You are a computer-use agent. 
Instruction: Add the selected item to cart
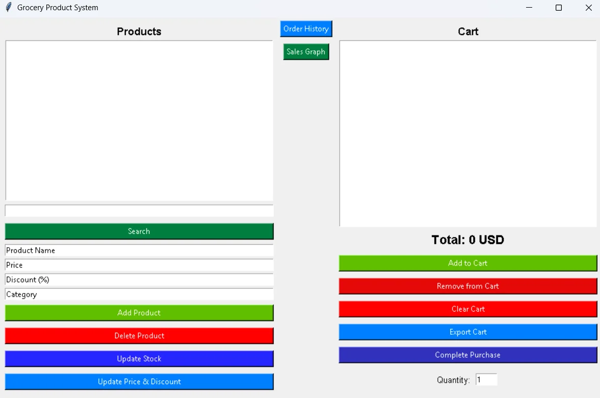467,263
